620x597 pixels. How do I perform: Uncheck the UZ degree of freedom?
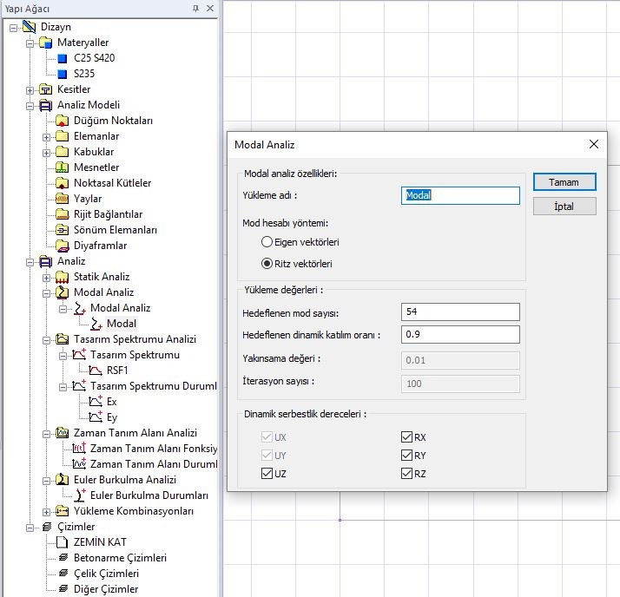267,474
